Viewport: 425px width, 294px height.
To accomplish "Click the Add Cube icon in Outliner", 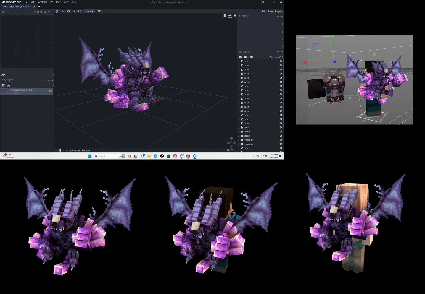I will (x=240, y=57).
